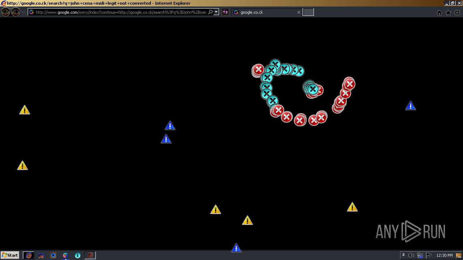Launch Windows Media Player from the taskbar
463x260 pixels.
tap(53, 255)
